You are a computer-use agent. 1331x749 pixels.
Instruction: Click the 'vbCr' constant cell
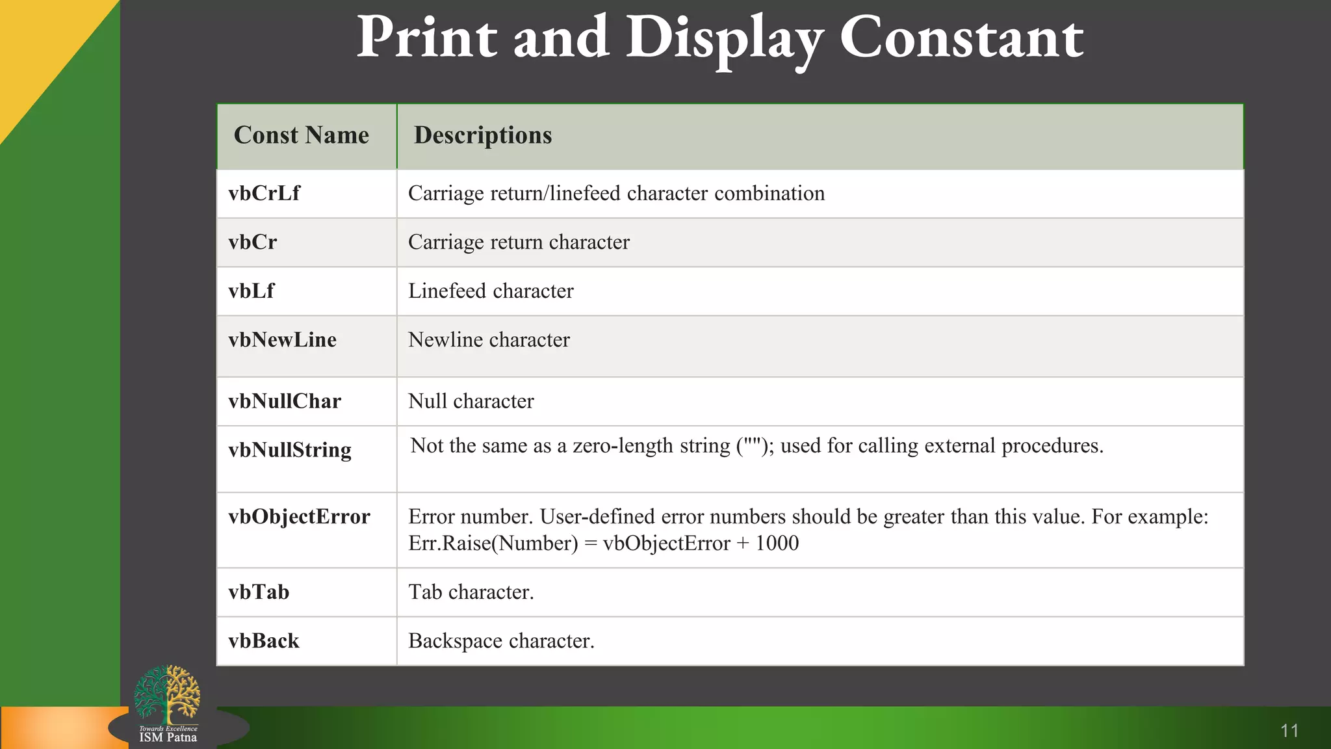coord(307,243)
